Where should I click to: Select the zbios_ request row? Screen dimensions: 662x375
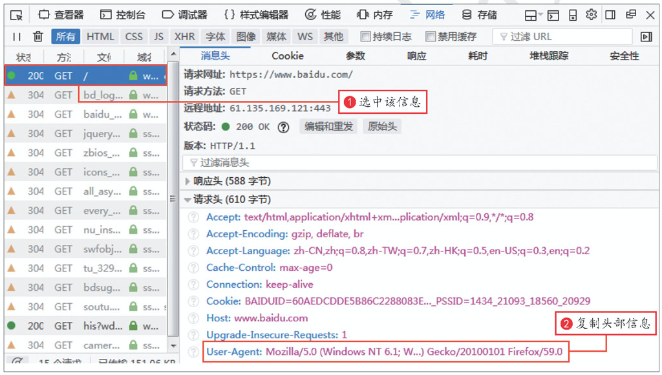[86, 153]
